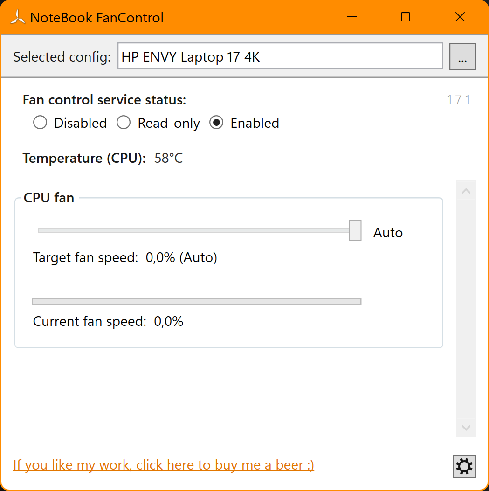Click the NoteBook FanControl propeller logo

(17, 18)
